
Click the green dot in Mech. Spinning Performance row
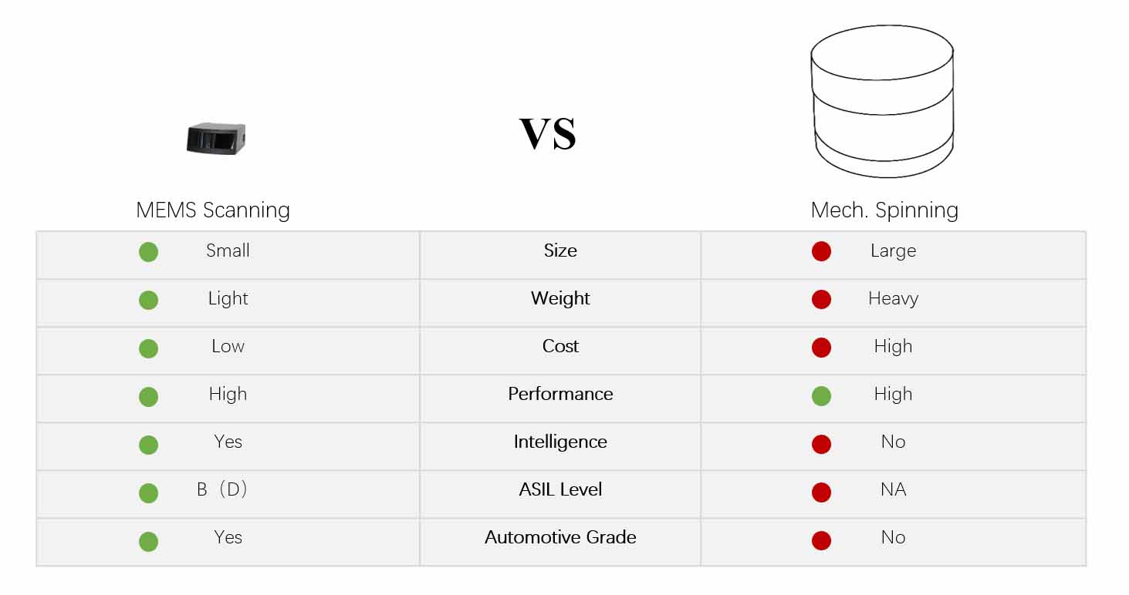click(x=821, y=396)
